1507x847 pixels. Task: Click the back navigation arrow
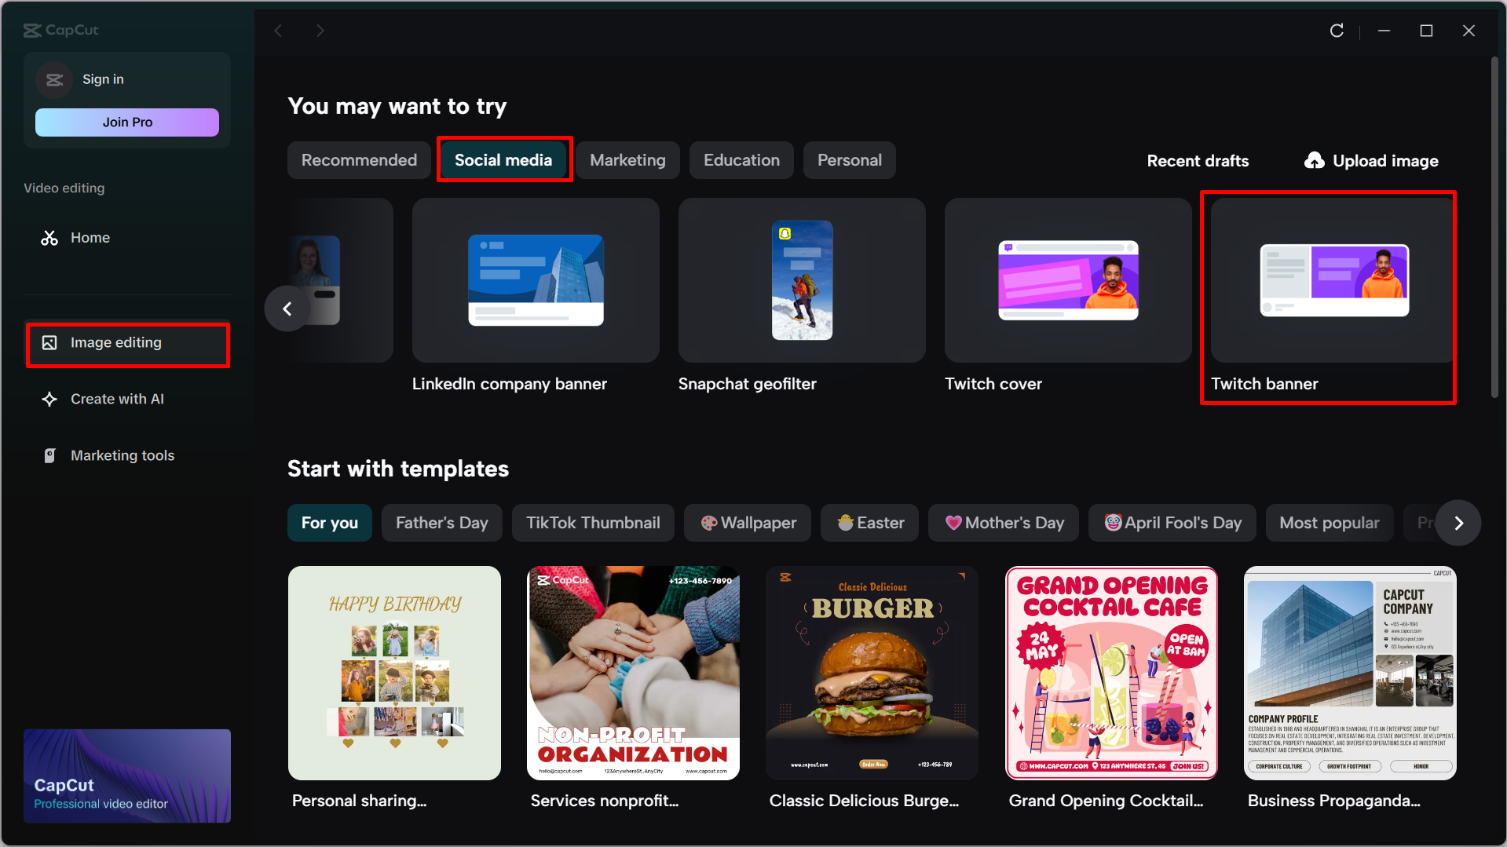[x=279, y=30]
